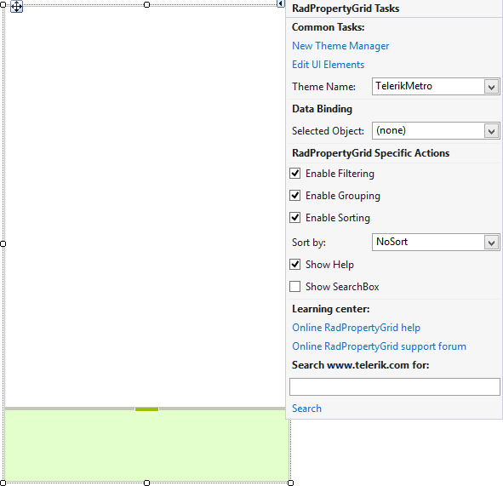The image size is (503, 486).
Task: Click the light green help panel area
Action: point(147,446)
